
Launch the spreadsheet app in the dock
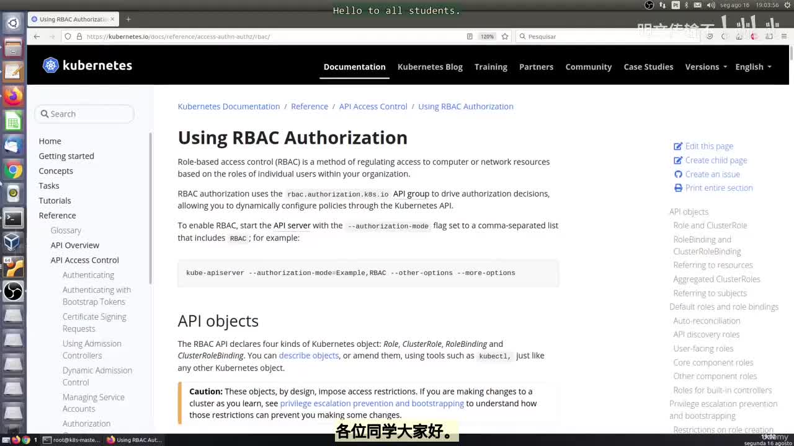pos(13,120)
